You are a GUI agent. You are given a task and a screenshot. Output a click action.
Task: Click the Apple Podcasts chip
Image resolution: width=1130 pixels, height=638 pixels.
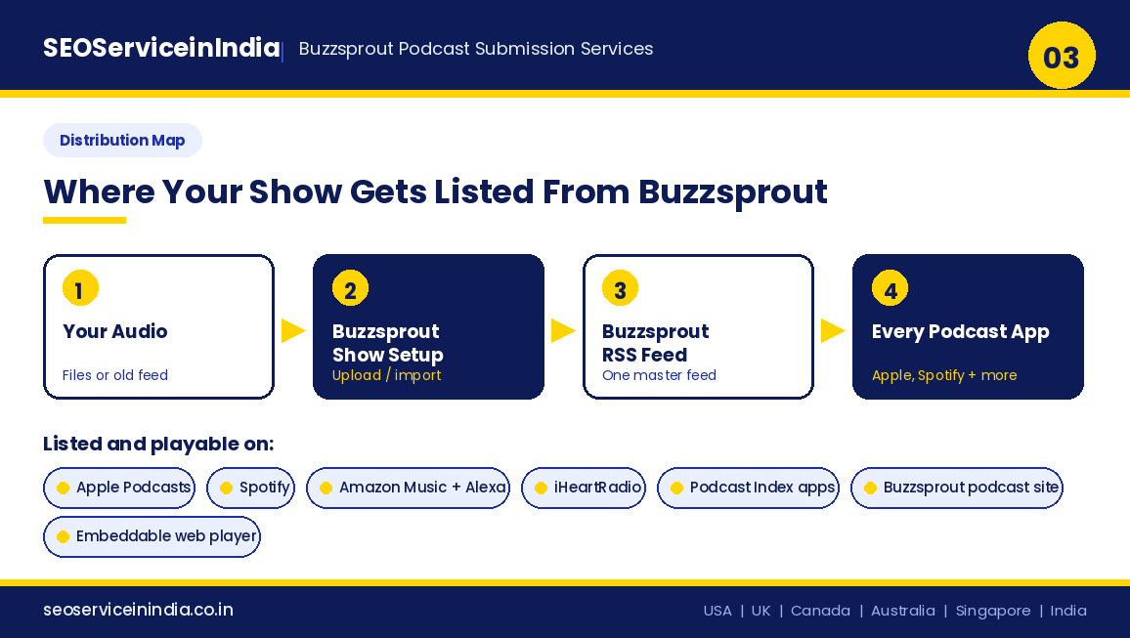pos(119,488)
